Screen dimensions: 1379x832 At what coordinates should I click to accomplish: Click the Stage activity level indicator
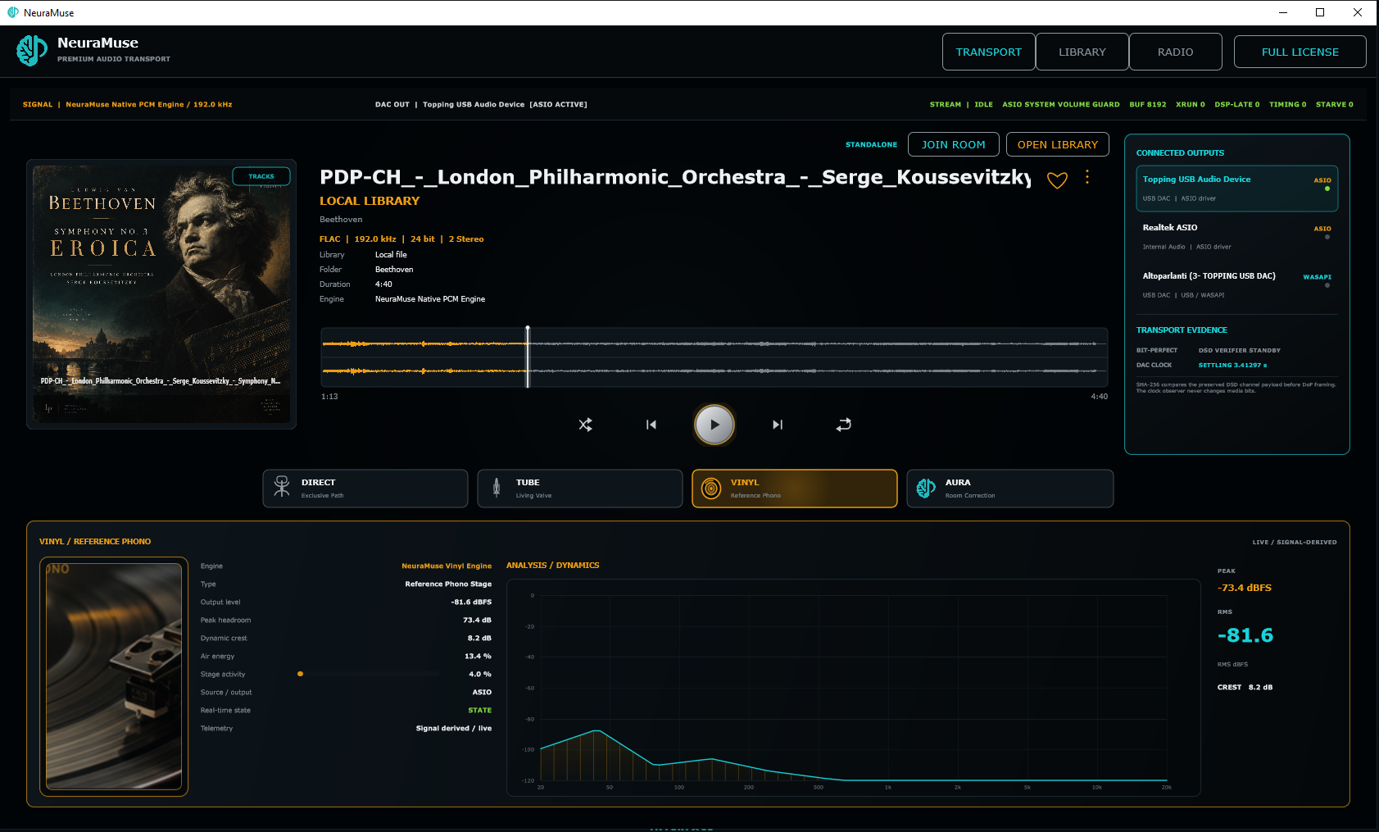pos(300,674)
